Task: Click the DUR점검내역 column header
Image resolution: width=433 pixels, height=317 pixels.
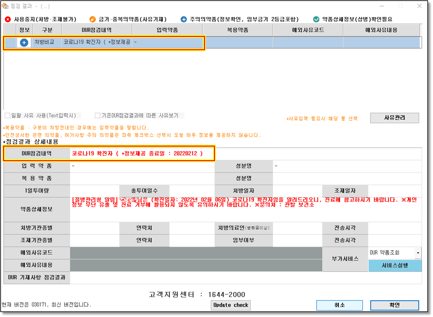Action: click(97, 30)
